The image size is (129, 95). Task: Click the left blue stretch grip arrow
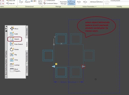(x=53, y=66)
